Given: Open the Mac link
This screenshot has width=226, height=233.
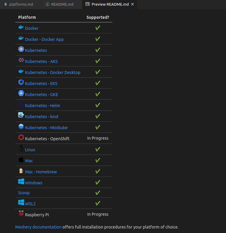Looking at the screenshot, I should [x=29, y=161].
